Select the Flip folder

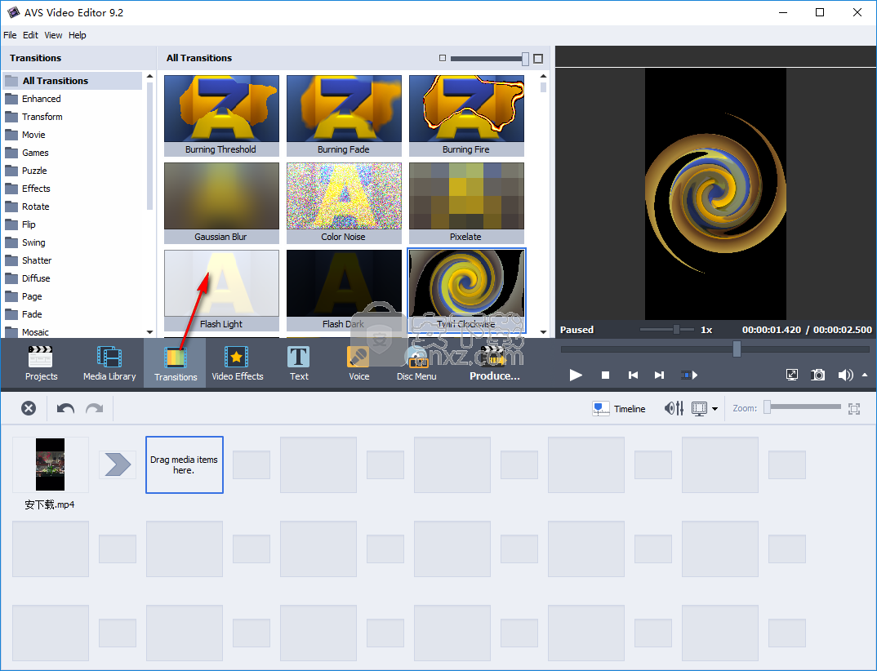point(72,224)
